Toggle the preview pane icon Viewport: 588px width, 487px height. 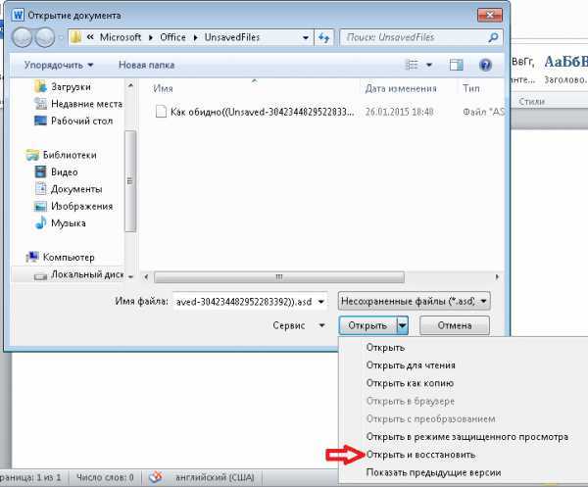[x=456, y=65]
